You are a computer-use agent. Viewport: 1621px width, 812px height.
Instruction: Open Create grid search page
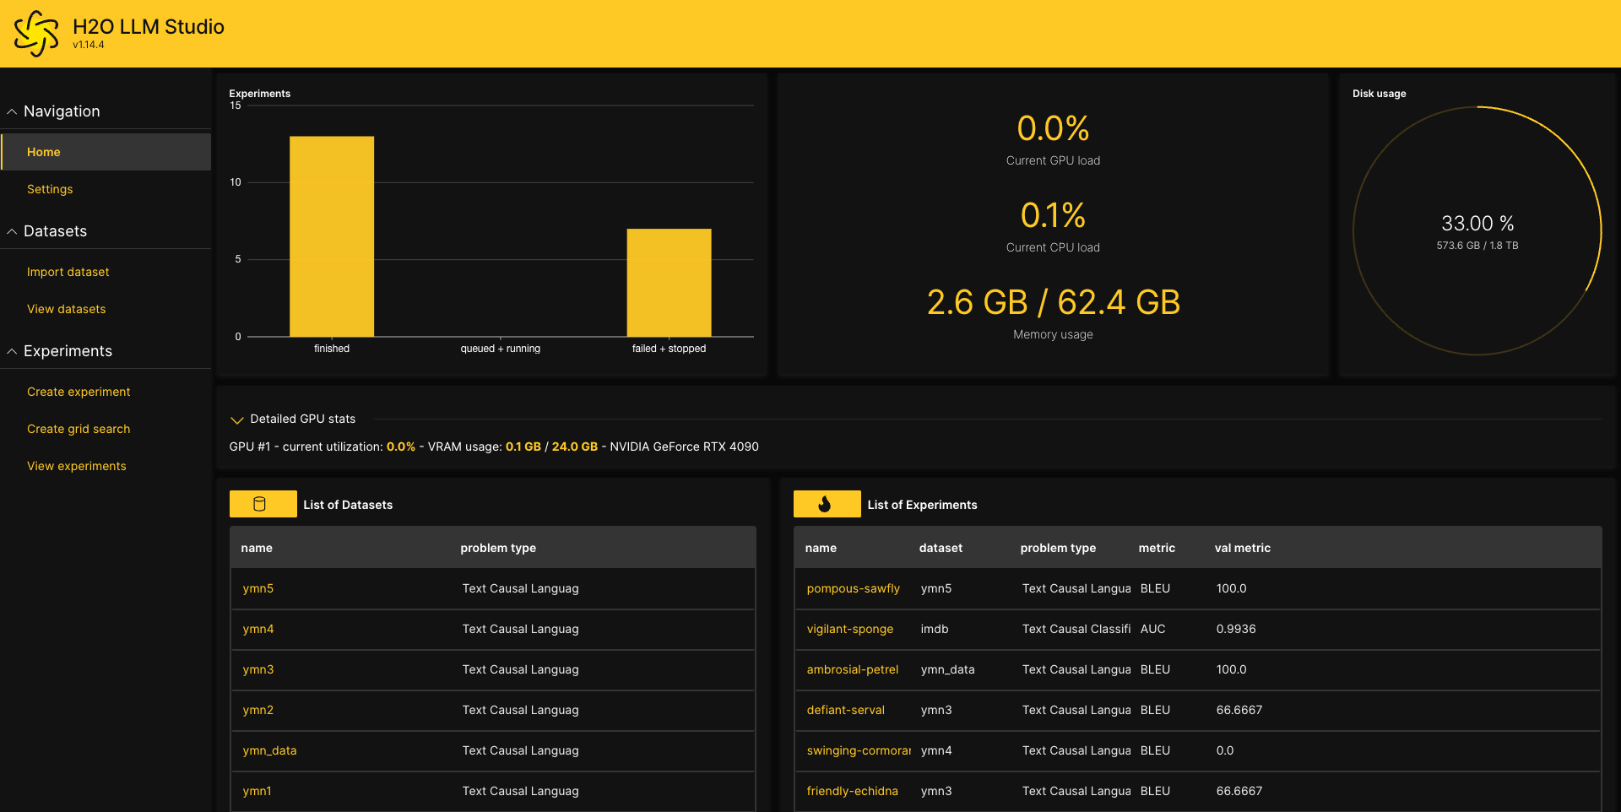point(79,429)
